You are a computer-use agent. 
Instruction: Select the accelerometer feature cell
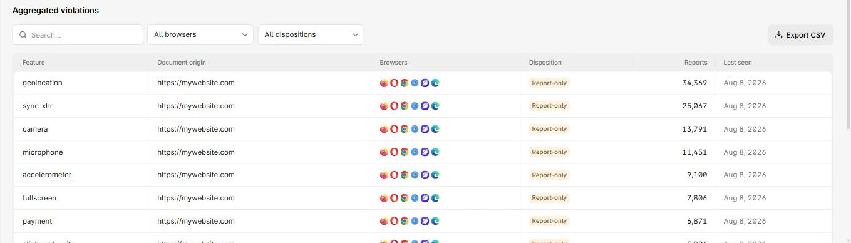pos(47,175)
